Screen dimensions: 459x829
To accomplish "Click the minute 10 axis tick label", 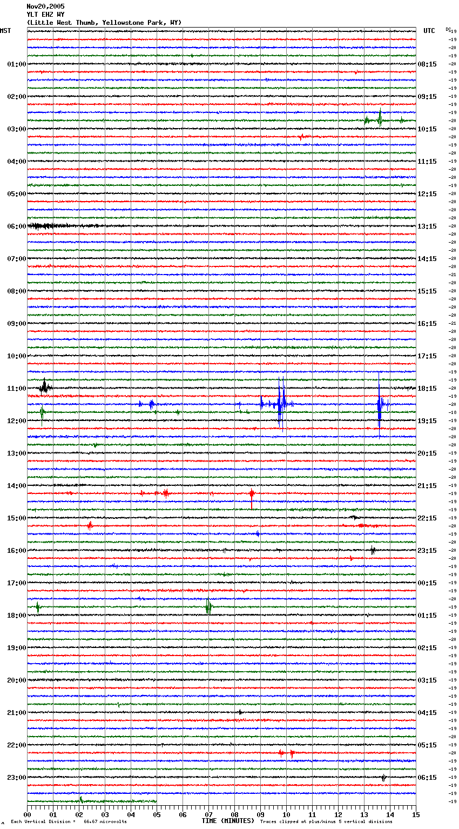I will click(286, 814).
